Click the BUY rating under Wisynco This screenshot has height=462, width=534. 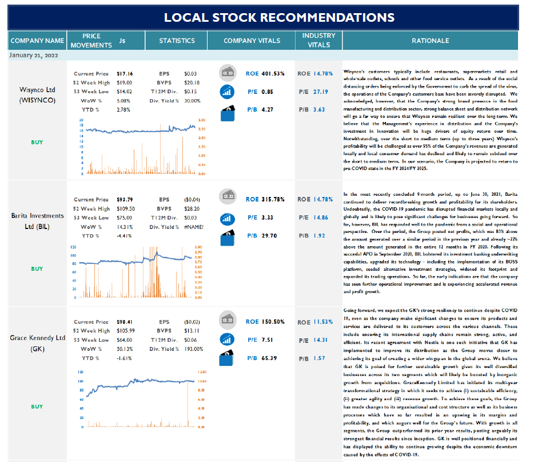(x=37, y=142)
